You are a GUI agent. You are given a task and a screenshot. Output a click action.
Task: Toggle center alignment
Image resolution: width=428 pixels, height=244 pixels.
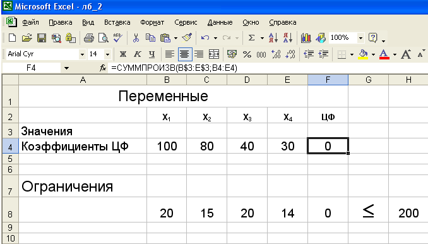[185, 54]
